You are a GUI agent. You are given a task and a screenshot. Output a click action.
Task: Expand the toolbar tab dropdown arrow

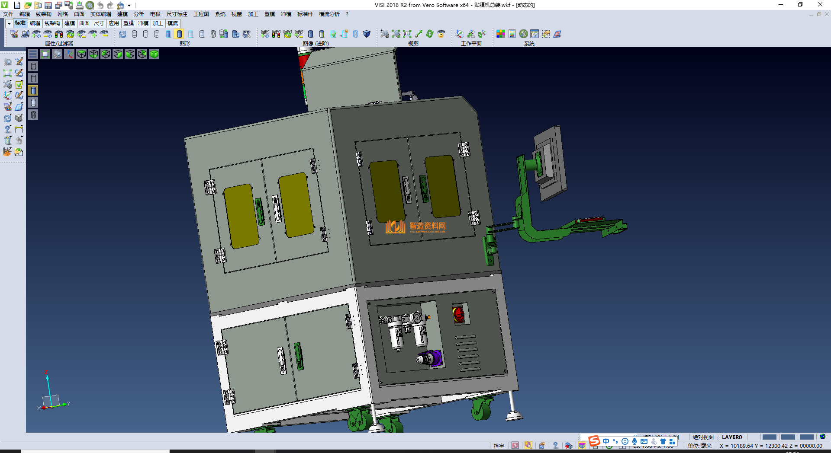click(x=9, y=23)
